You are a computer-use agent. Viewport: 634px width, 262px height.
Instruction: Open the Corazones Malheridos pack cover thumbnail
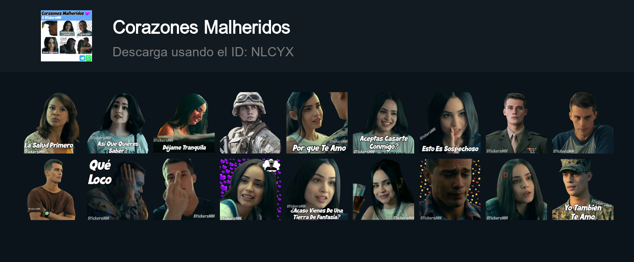click(x=66, y=36)
